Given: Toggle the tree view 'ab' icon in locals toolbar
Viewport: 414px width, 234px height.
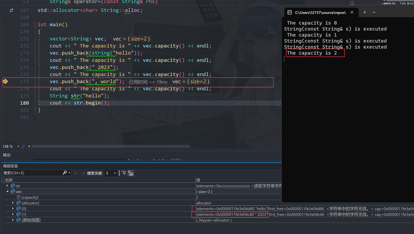Looking at the screenshot, I should click(131, 173).
